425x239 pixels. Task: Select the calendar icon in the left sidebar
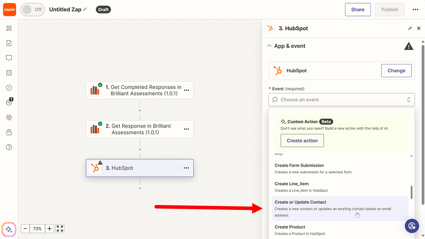click(x=9, y=73)
